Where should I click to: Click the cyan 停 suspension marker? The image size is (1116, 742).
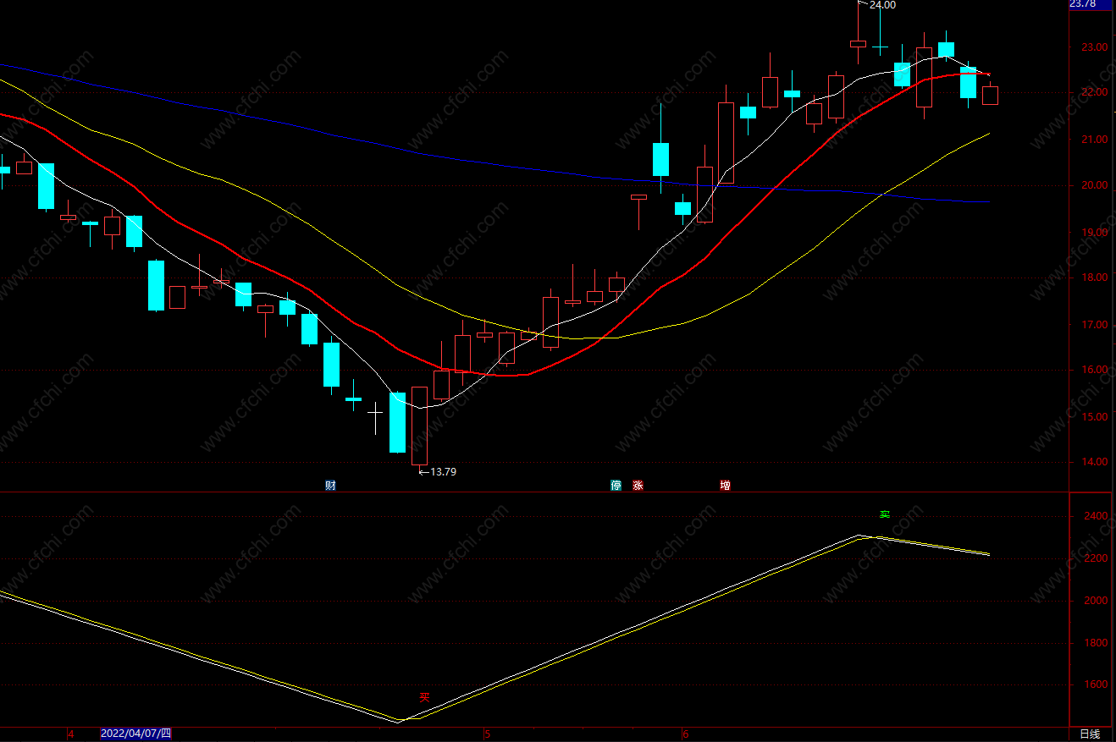tap(616, 486)
